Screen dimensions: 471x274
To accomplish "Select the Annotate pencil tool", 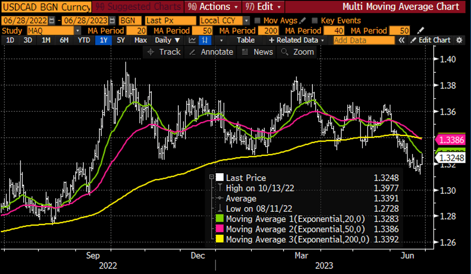I will pos(193,52).
